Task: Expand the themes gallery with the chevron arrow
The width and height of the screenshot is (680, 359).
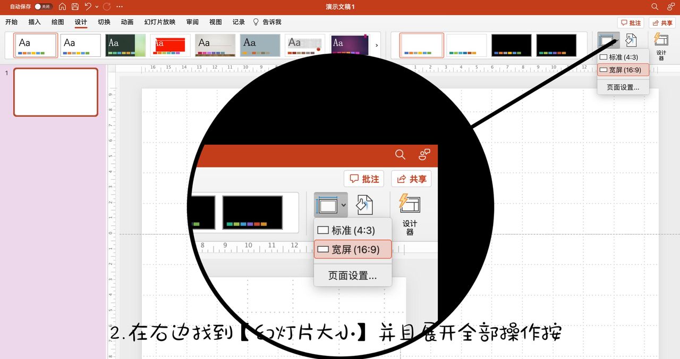Action: pyautogui.click(x=377, y=45)
